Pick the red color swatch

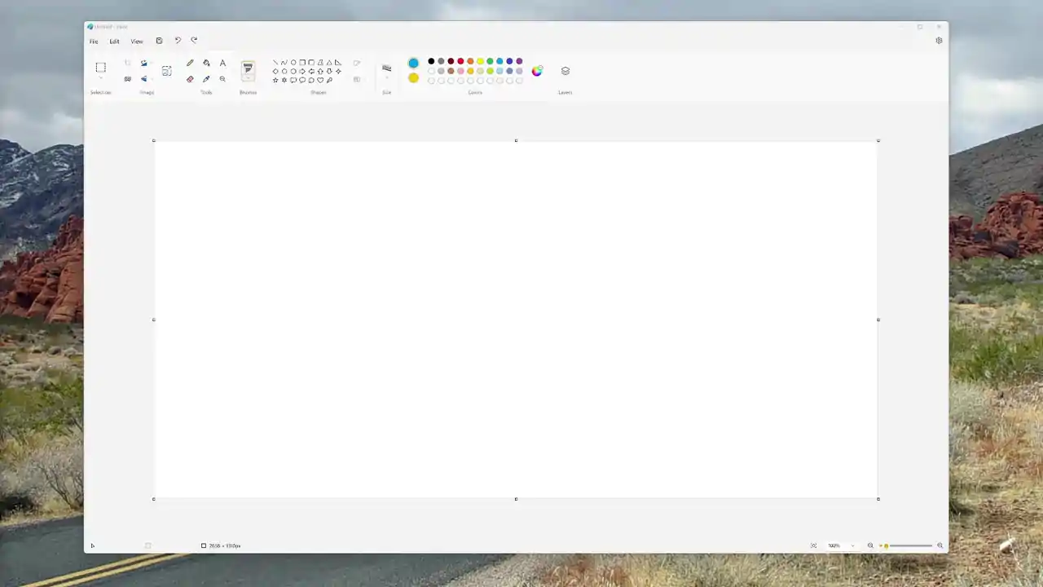coord(460,61)
